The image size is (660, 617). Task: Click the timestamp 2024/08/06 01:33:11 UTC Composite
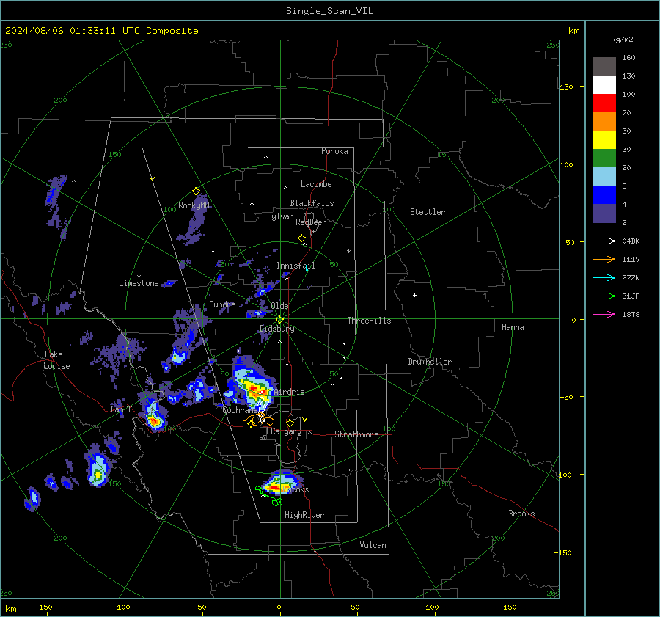click(x=101, y=31)
